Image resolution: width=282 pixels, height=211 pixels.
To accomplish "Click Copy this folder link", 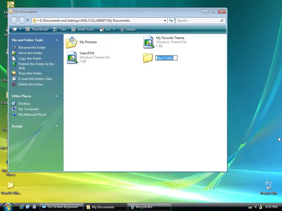I will pyautogui.click(x=30, y=59).
